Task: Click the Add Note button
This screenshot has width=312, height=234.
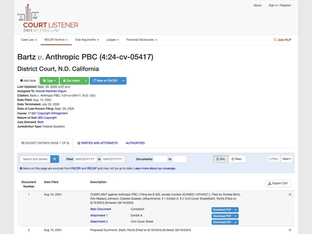Action: tap(28, 81)
